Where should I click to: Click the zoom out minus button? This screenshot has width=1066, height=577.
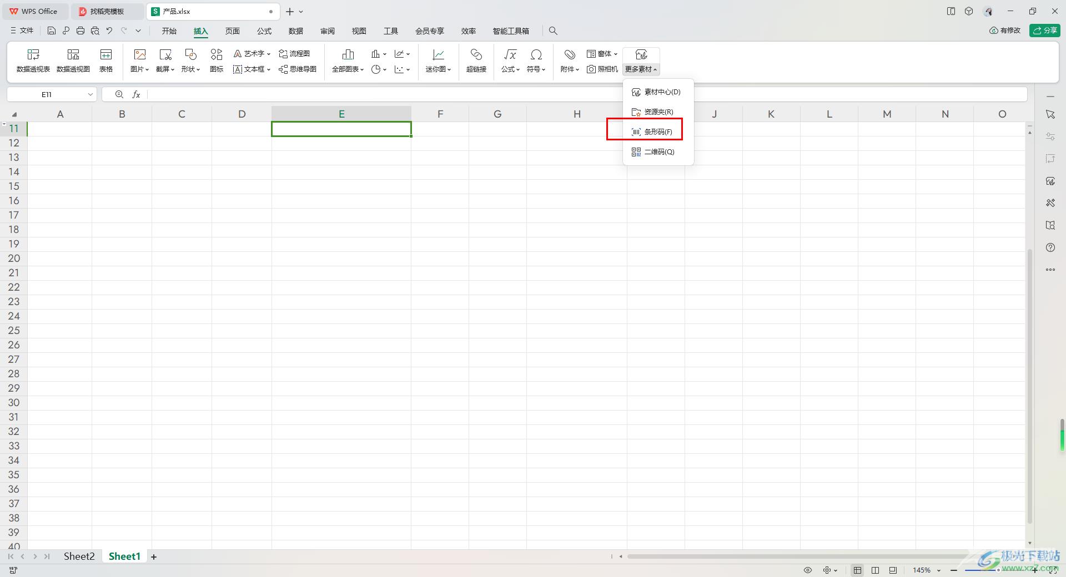pyautogui.click(x=954, y=570)
